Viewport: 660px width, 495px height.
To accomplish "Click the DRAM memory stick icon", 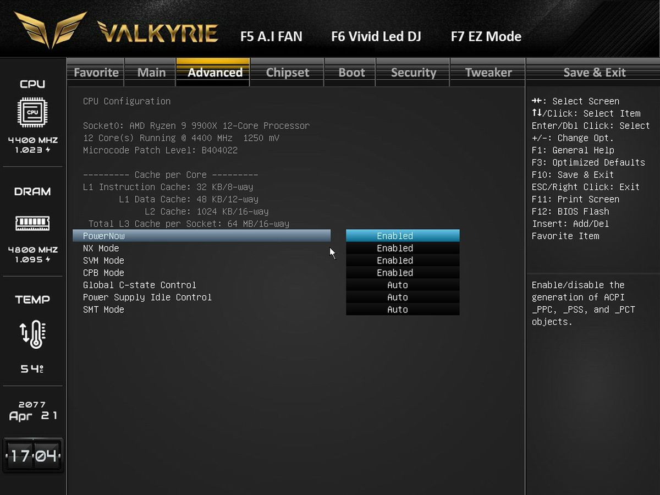I will pyautogui.click(x=32, y=223).
